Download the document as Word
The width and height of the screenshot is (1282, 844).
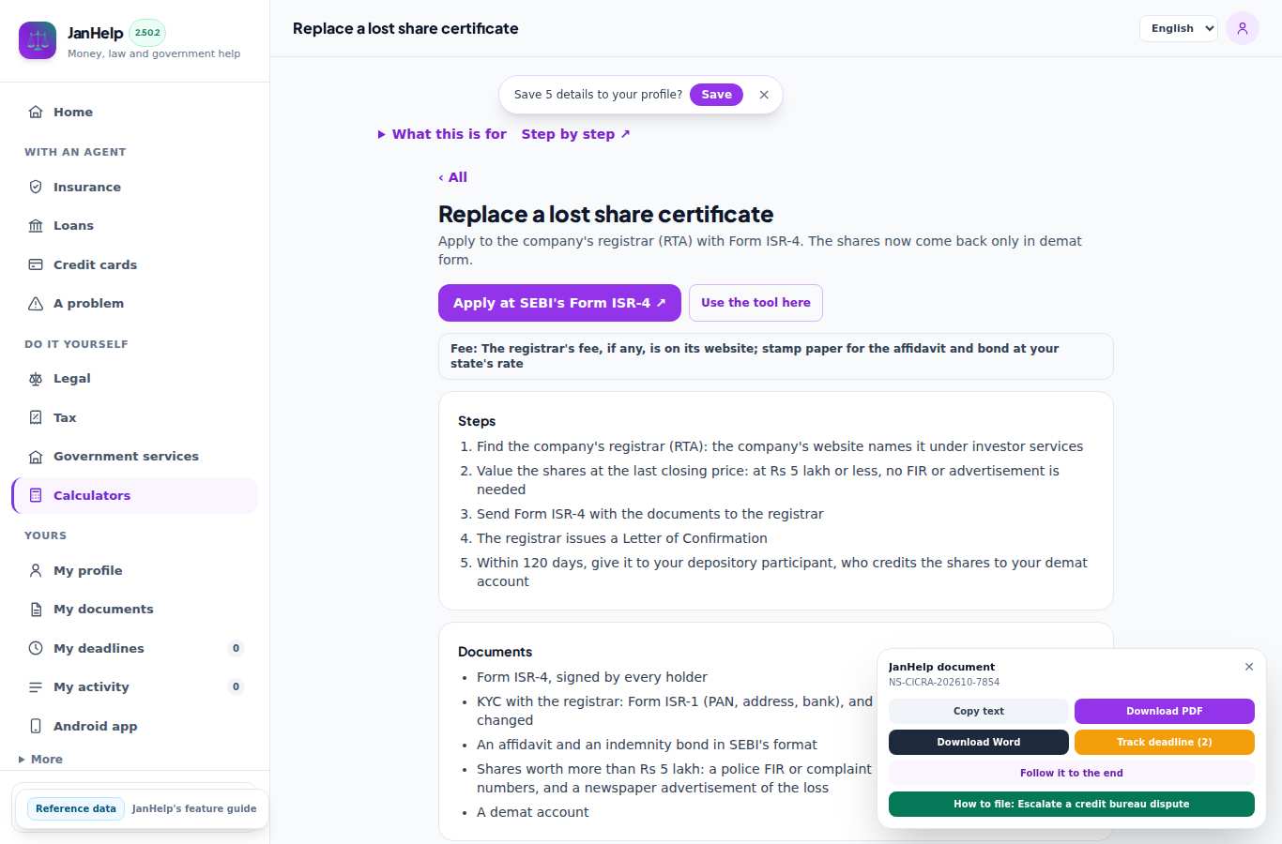pos(979,742)
